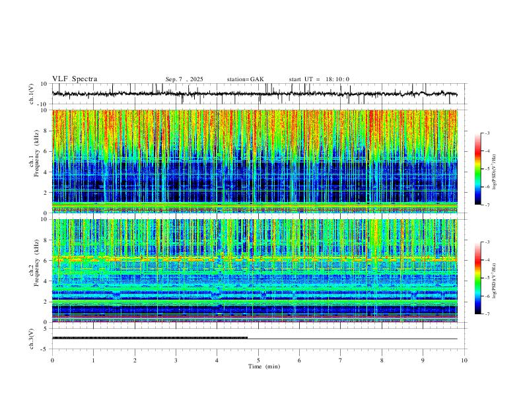Viewport: 523px width, 404px height.
Task: Click the "8" kHz tick of ch.1 spectrogram
Action: (46, 131)
